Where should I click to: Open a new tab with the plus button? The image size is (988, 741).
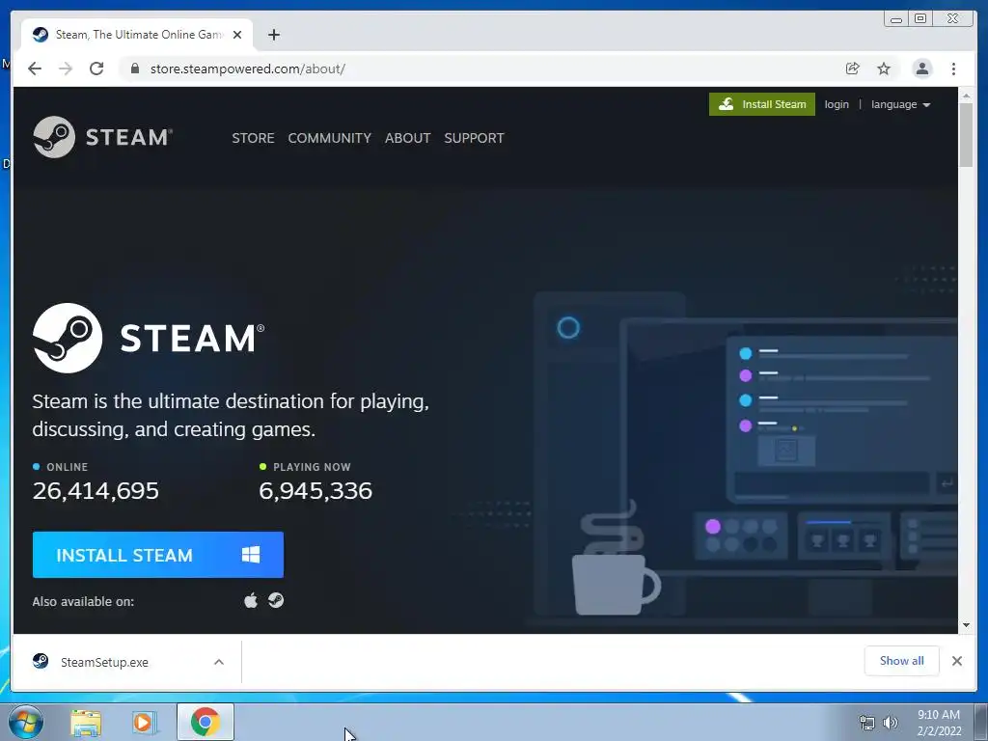coord(273,35)
